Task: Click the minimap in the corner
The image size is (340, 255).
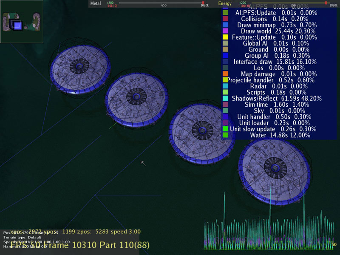Action: 22,22
